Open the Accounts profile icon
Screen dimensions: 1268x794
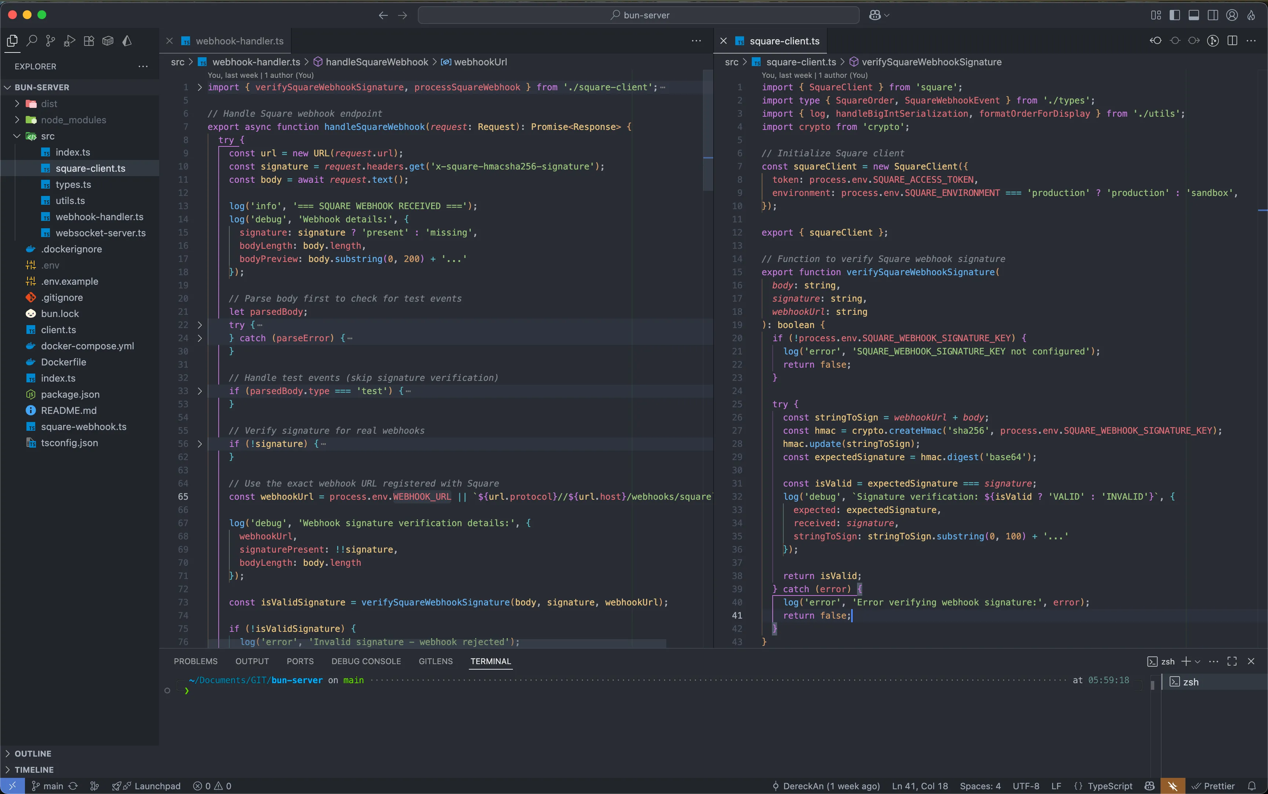coord(1232,15)
